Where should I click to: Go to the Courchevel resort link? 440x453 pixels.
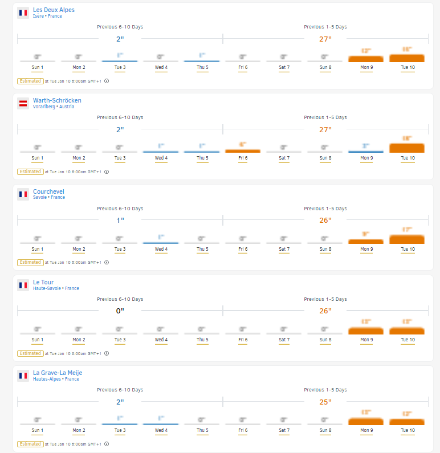click(x=48, y=191)
